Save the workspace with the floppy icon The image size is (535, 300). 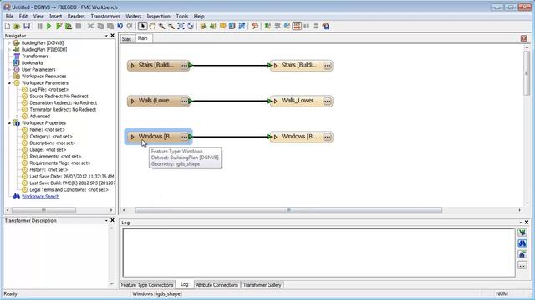[27, 26]
